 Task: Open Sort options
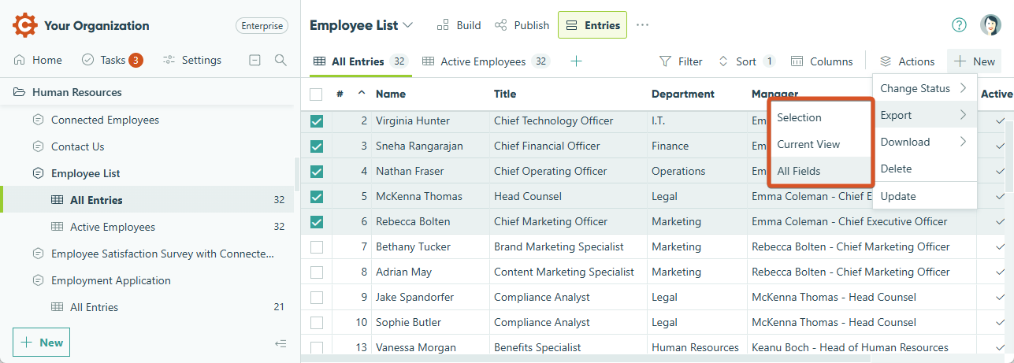click(x=747, y=61)
